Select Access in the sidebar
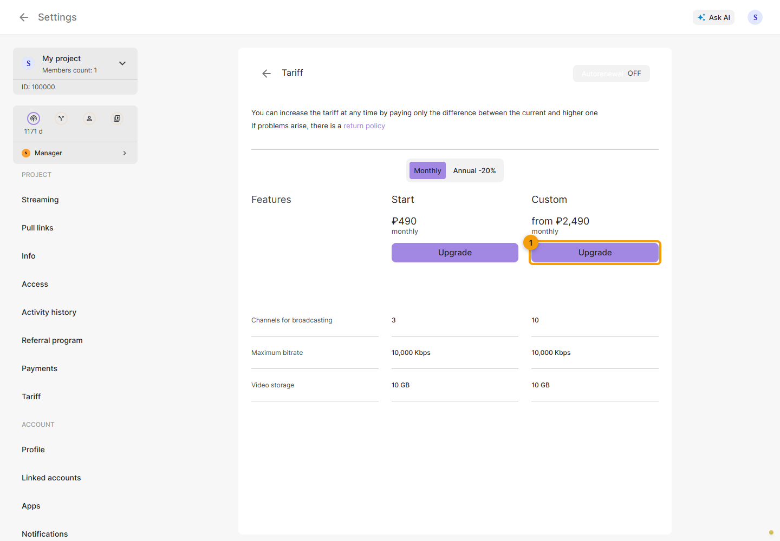Image resolution: width=780 pixels, height=541 pixels. point(35,284)
